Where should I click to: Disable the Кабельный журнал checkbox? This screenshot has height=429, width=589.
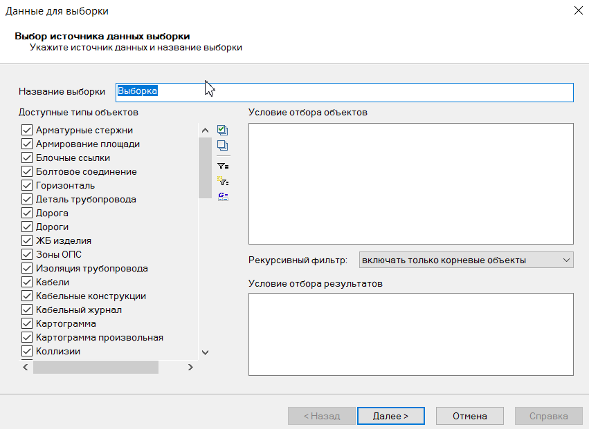click(28, 309)
